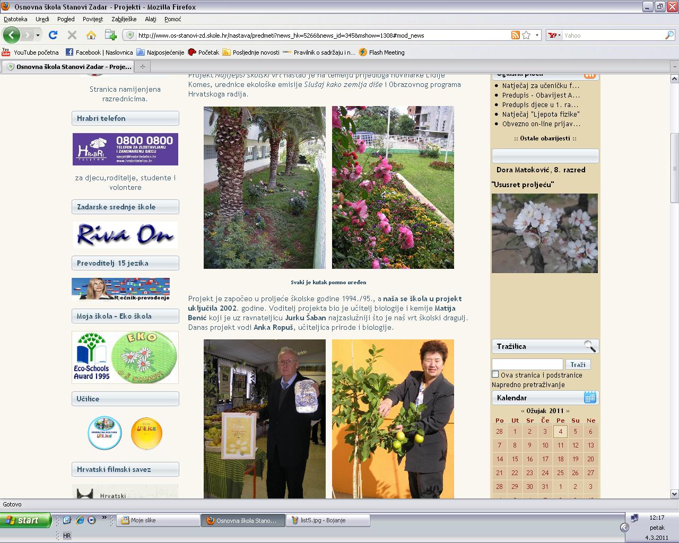This screenshot has height=543, width=679.
Task: Focus the Yahoo search input field
Action: tap(613, 36)
